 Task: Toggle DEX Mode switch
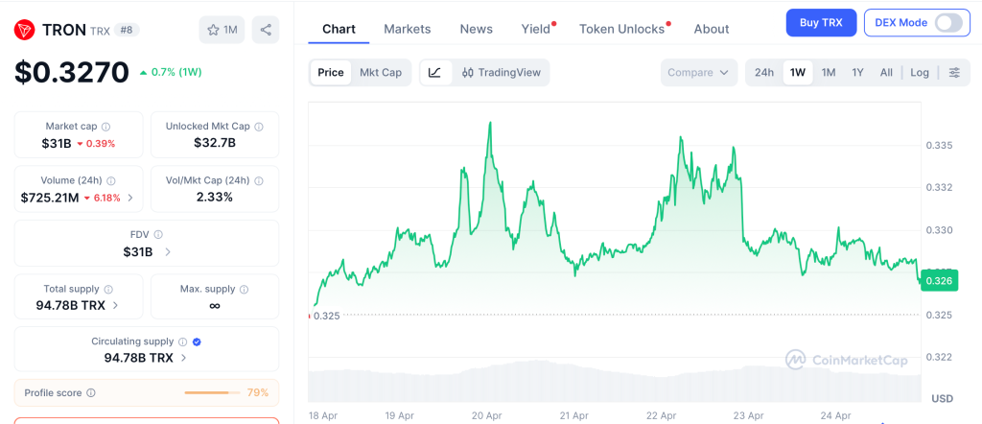[947, 22]
